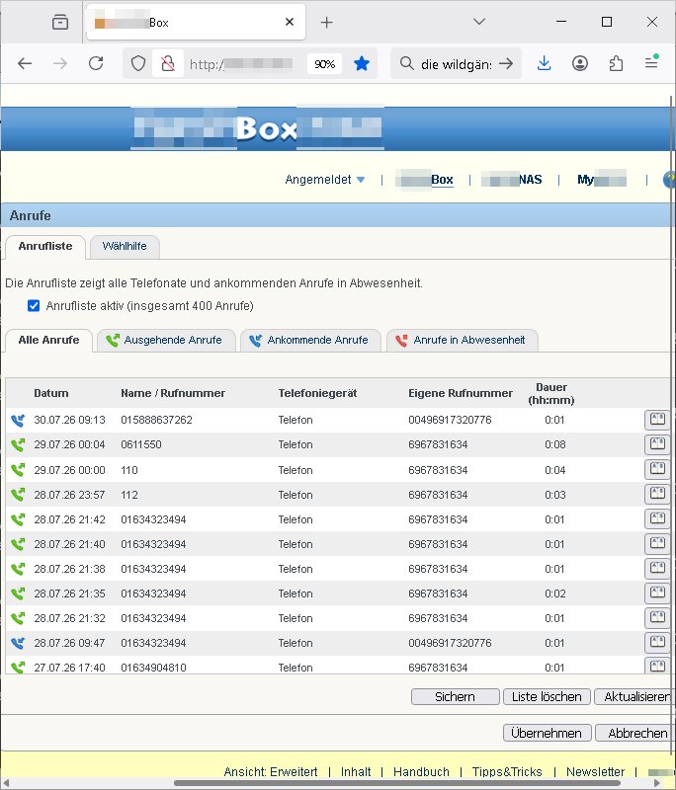Screen dimensions: 676x790
Task: Switch to the Anrufliste tab
Action: point(45,246)
